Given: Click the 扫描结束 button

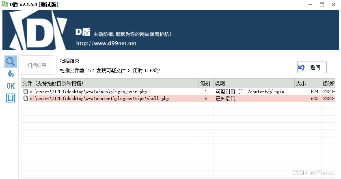Looking at the screenshot, I should point(37,65).
